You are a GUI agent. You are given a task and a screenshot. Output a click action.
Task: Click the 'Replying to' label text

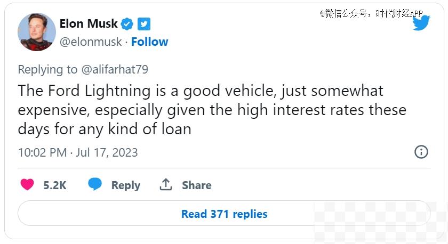pyautogui.click(x=47, y=69)
